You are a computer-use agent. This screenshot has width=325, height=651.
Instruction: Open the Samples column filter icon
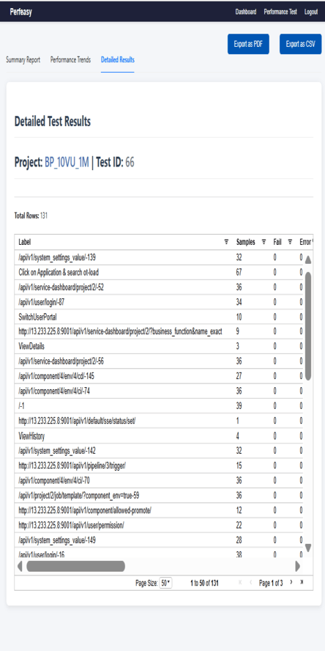[264, 242]
